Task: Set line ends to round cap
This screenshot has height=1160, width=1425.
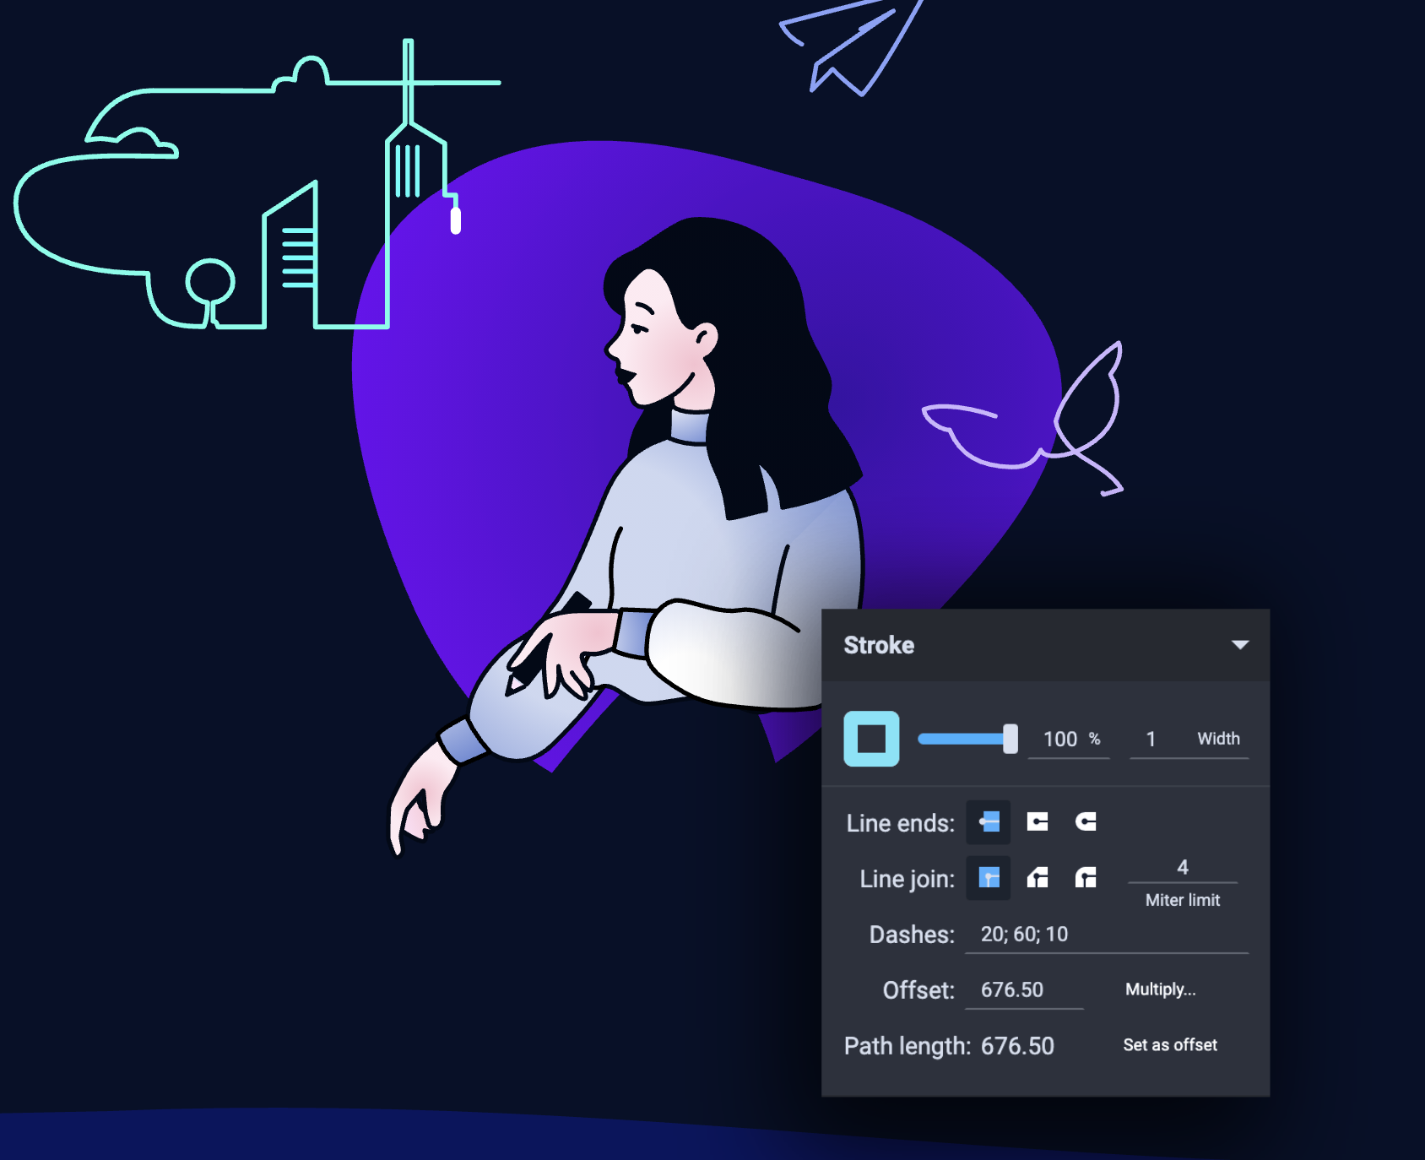Action: pyautogui.click(x=1086, y=822)
